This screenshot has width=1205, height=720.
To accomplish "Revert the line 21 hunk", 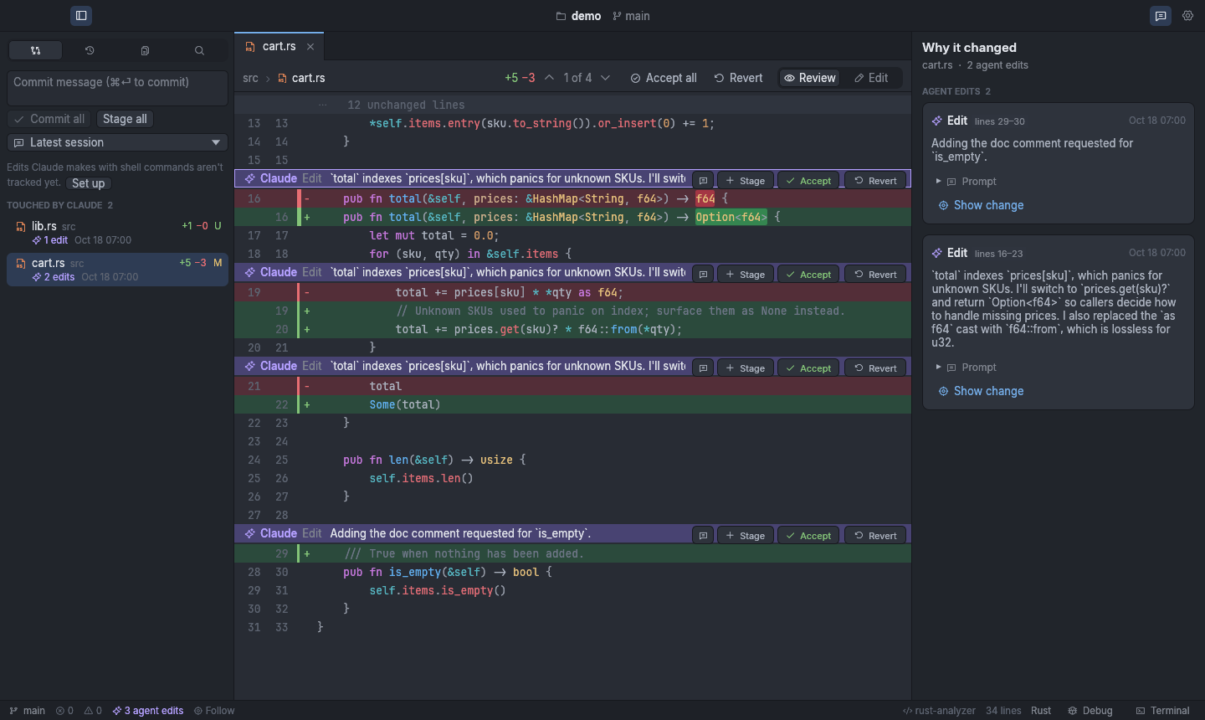I will point(875,368).
